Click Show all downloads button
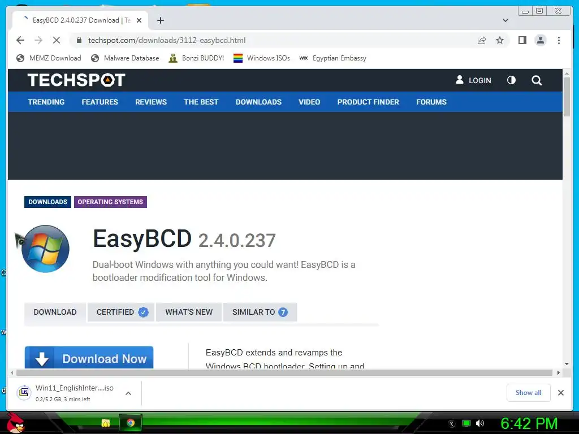 529,393
